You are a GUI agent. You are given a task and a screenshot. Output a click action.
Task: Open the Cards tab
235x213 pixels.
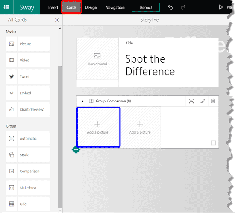click(71, 7)
